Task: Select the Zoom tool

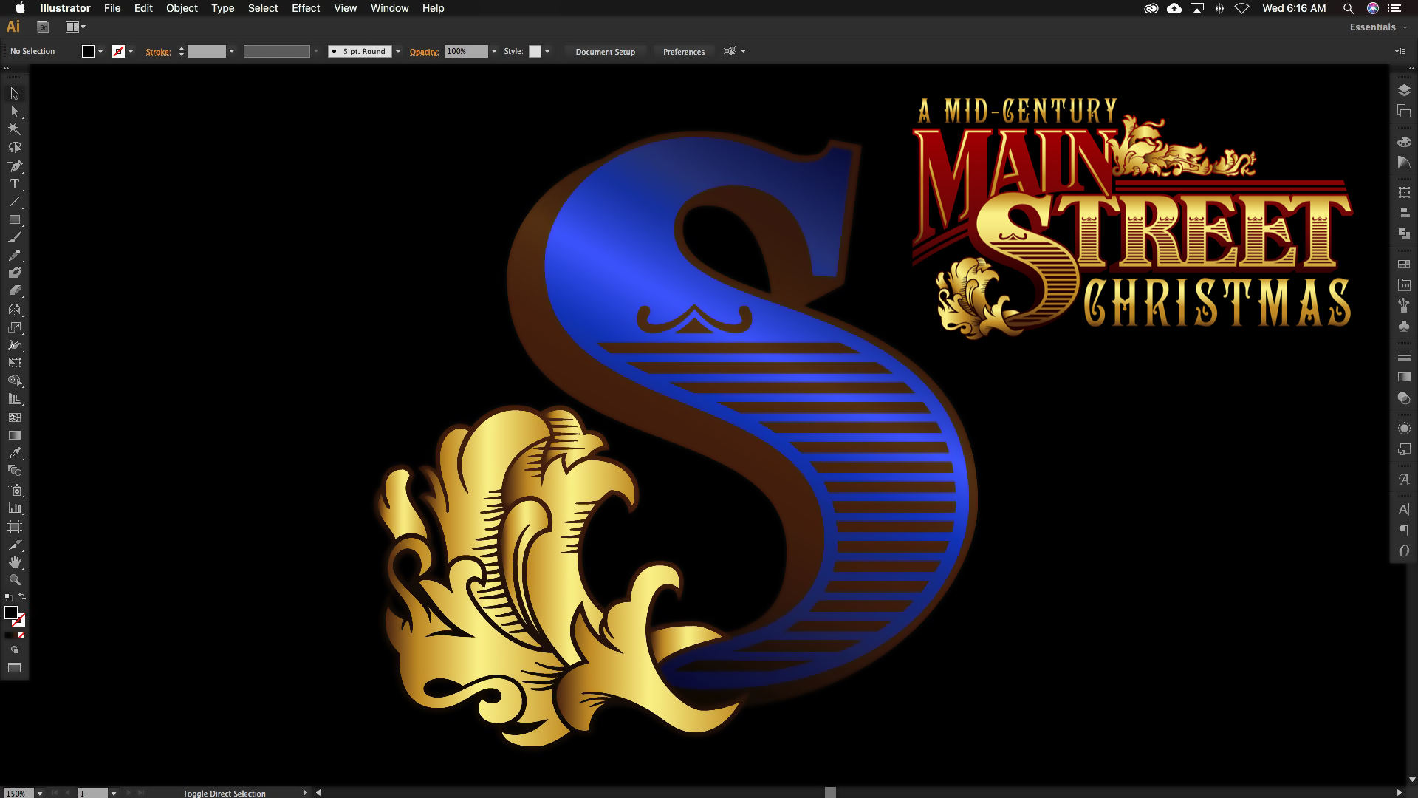Action: click(14, 580)
